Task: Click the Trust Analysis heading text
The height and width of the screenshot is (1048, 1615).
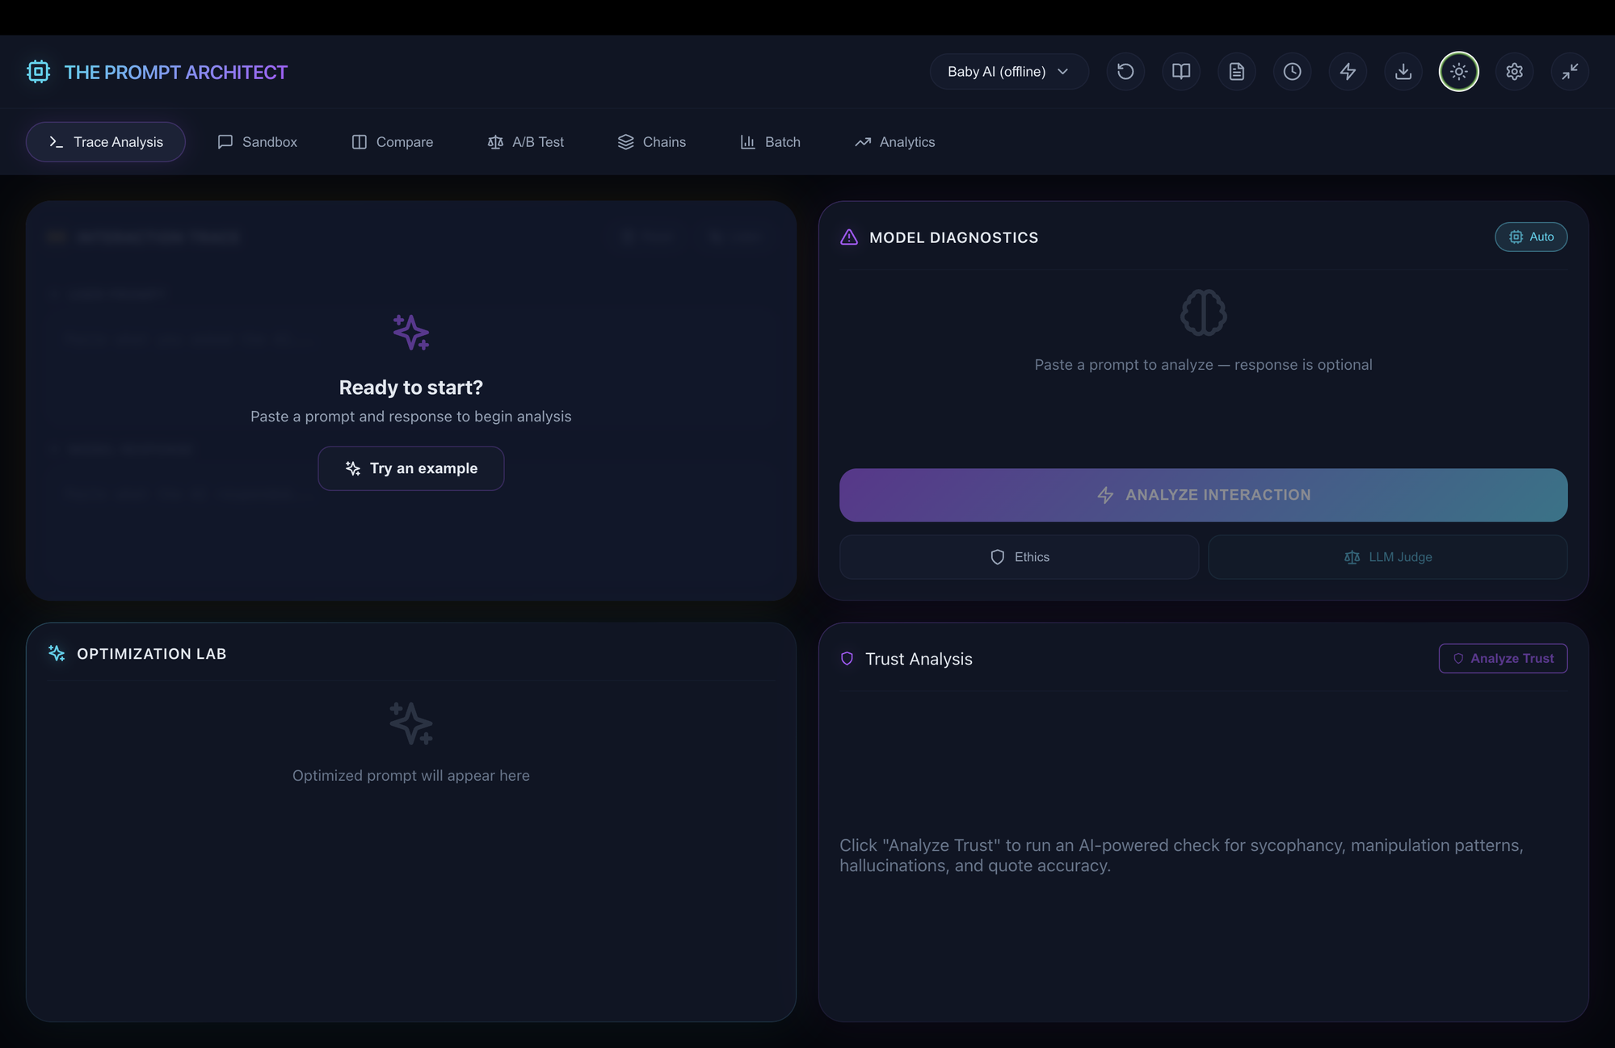Action: point(919,659)
